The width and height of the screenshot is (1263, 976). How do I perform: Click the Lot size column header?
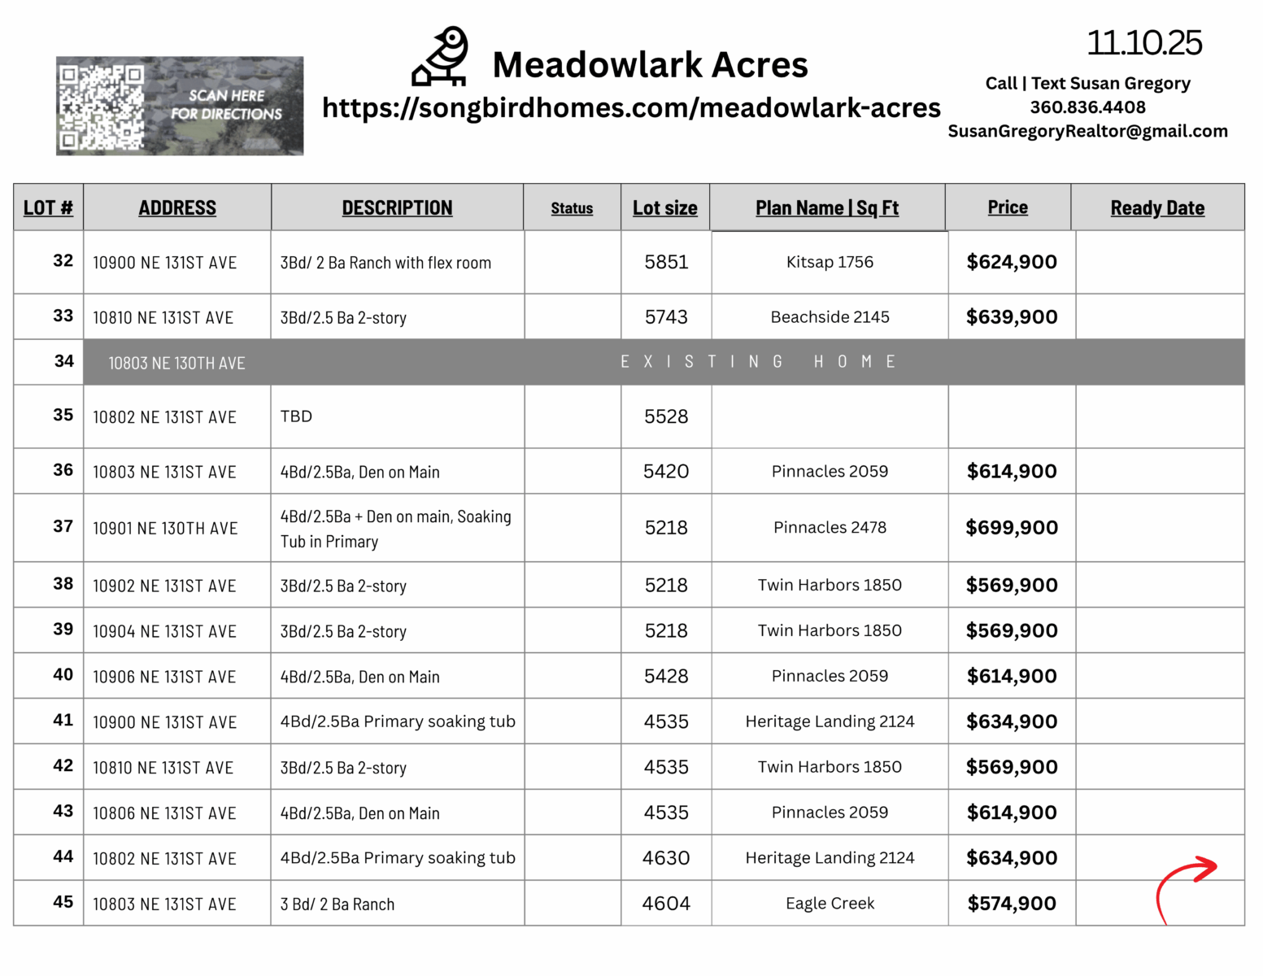pyautogui.click(x=664, y=208)
